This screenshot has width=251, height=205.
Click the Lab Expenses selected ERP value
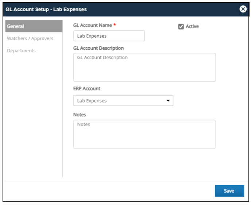click(92, 101)
